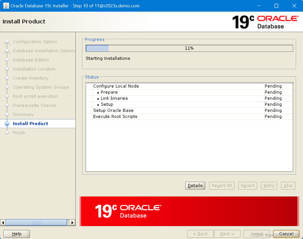This screenshot has height=239, width=303.
Task: Click the Java icon in title bar
Action: [6, 6]
